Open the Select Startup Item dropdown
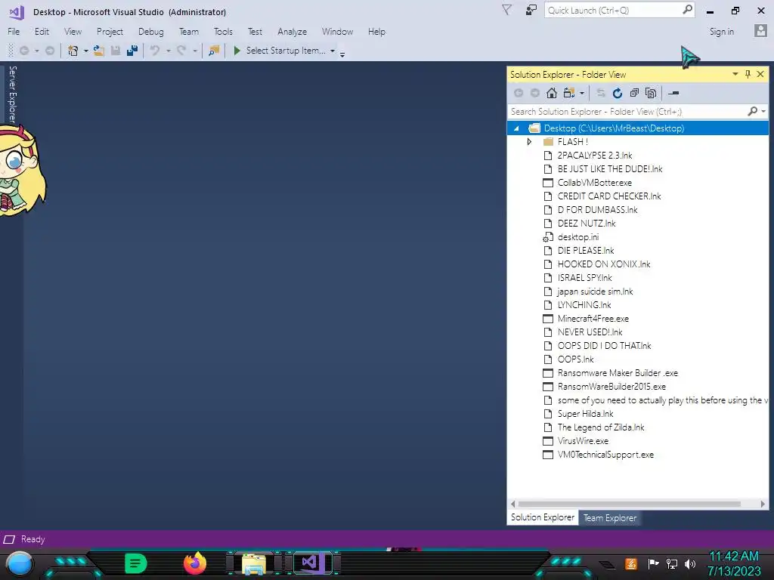 click(333, 51)
